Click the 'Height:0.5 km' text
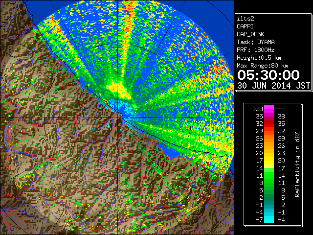This screenshot has width=313, height=235. click(x=259, y=58)
